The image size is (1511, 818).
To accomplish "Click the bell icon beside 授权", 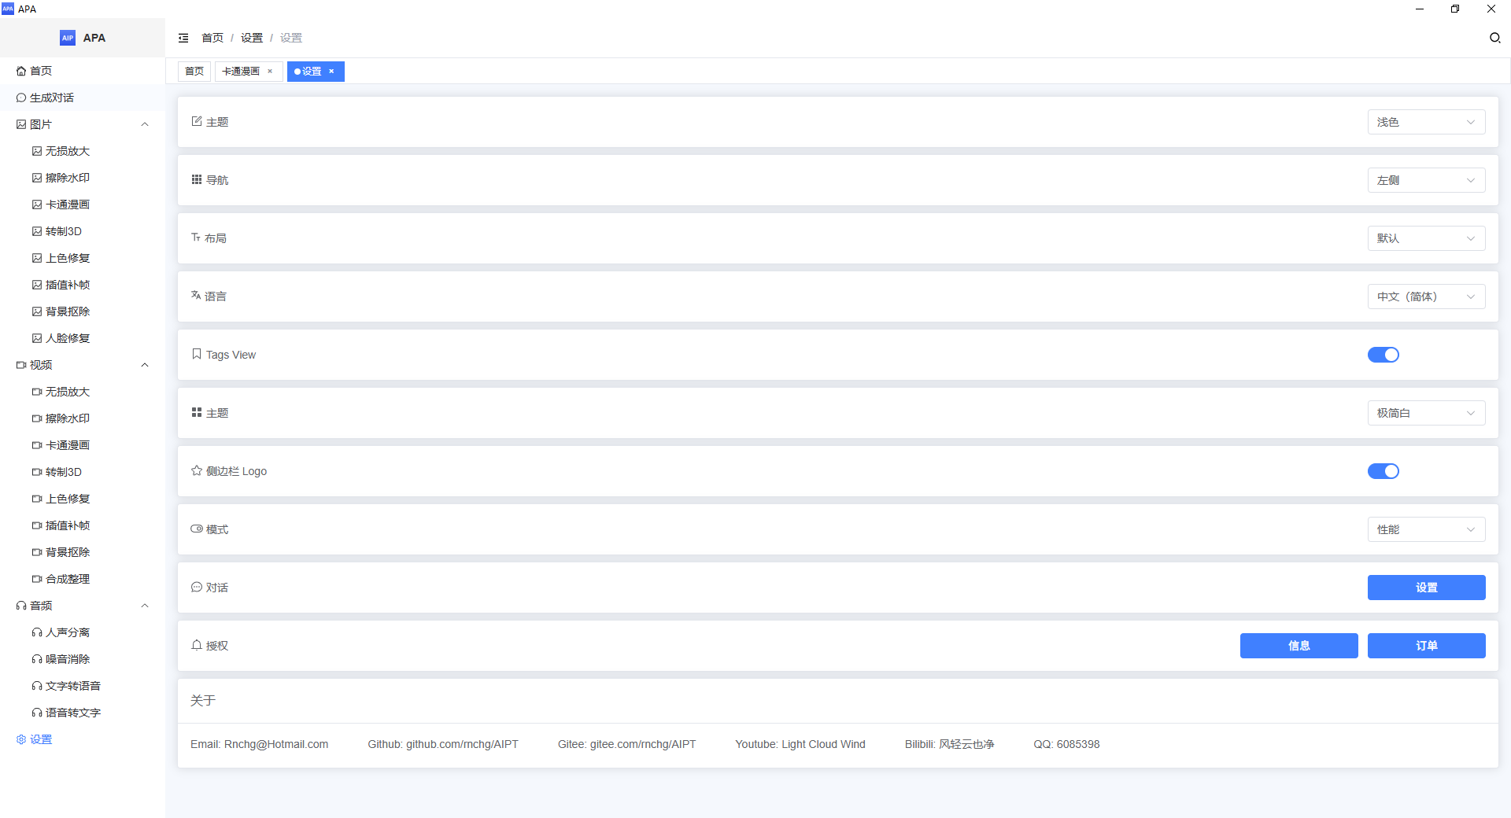I will 197,645.
